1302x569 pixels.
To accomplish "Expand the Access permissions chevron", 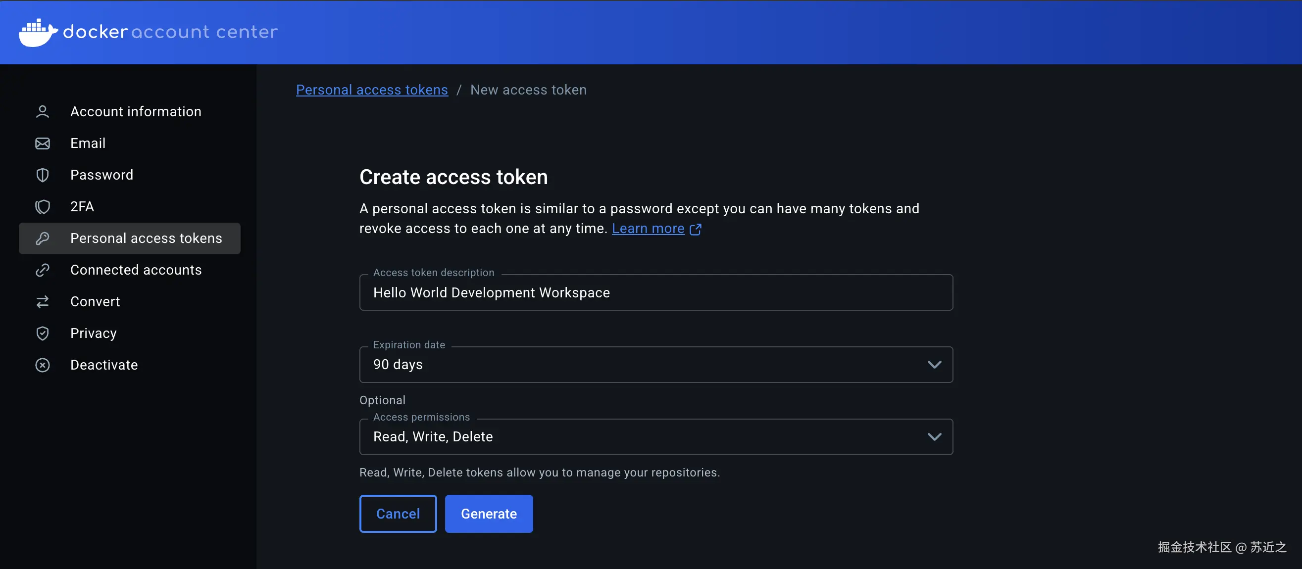I will pyautogui.click(x=934, y=437).
